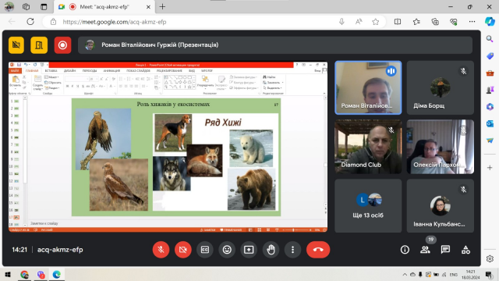499x281 pixels.
Task: Select the Meet "acq-akmz-efp" browser tab
Action: point(104,7)
